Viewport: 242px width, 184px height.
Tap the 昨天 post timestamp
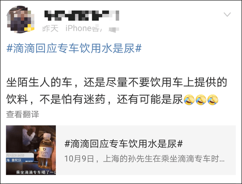(50, 29)
